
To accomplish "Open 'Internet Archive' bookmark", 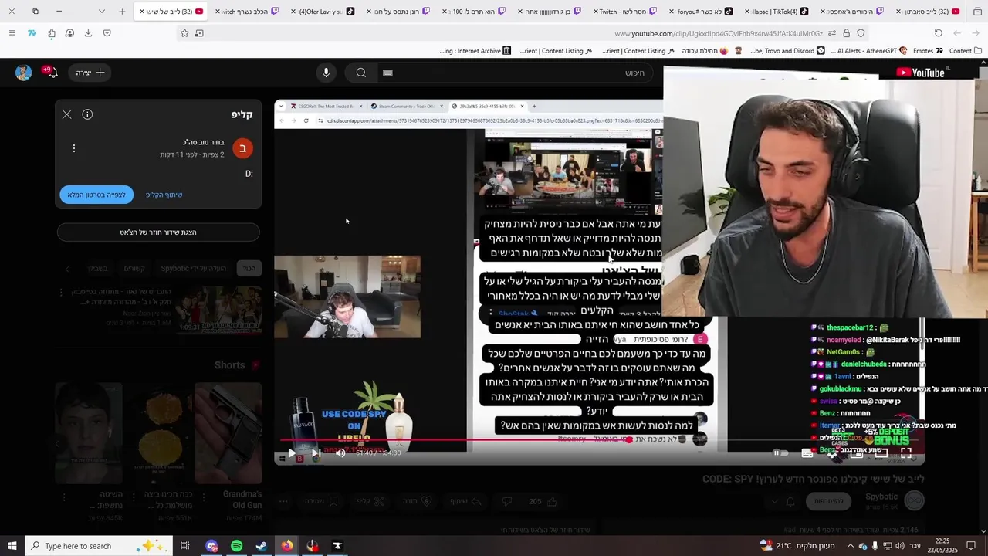I will 475,51.
